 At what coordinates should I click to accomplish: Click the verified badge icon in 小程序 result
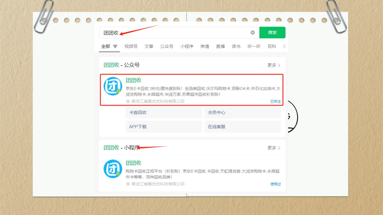tap(128, 184)
